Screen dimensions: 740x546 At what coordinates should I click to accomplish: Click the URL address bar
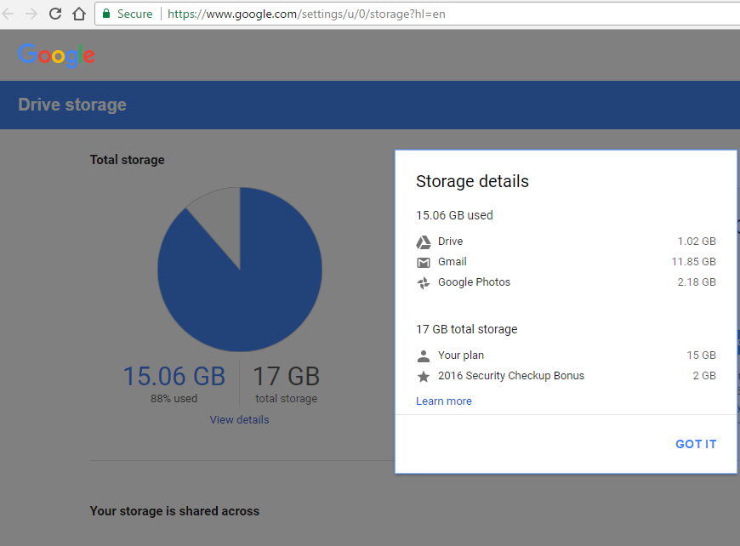click(417, 14)
